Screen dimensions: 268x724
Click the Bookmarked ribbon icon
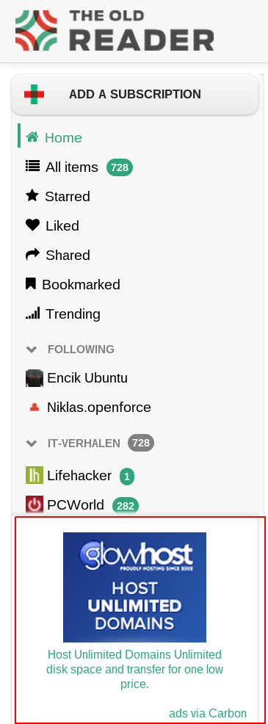click(x=31, y=283)
